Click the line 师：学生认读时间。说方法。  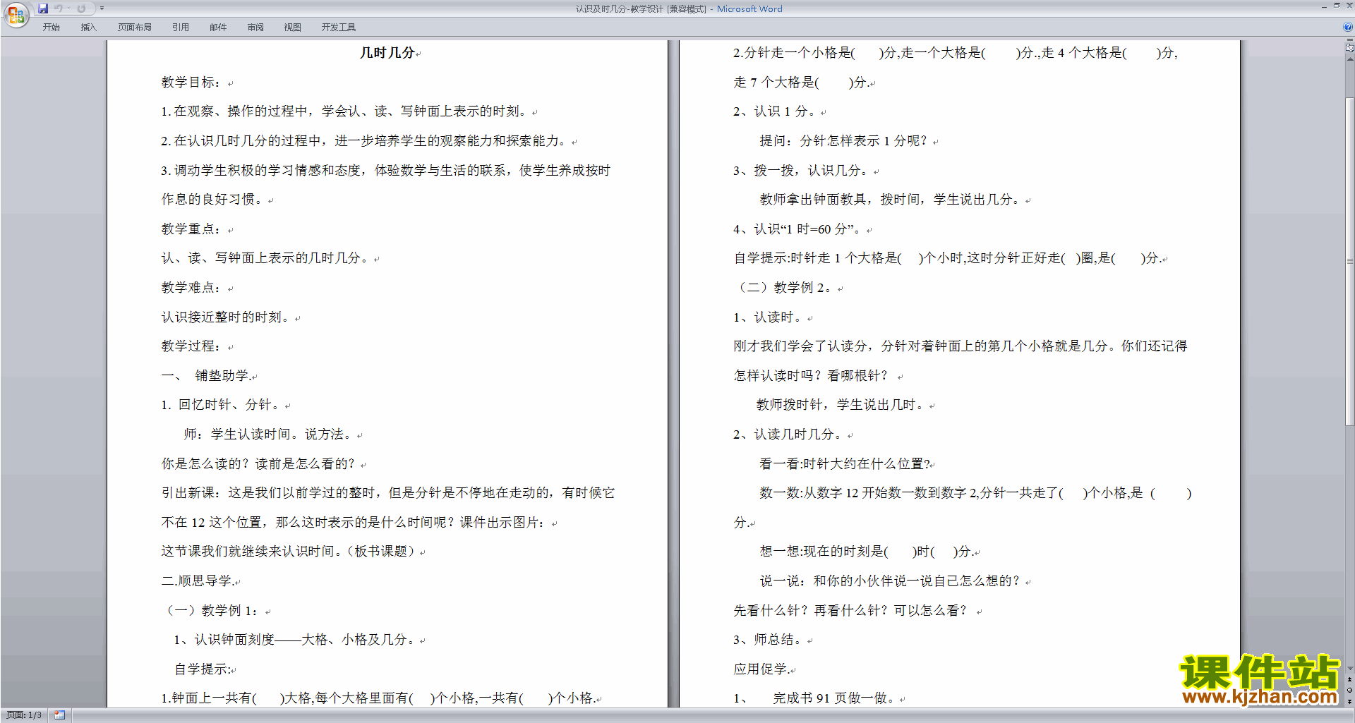270,435
